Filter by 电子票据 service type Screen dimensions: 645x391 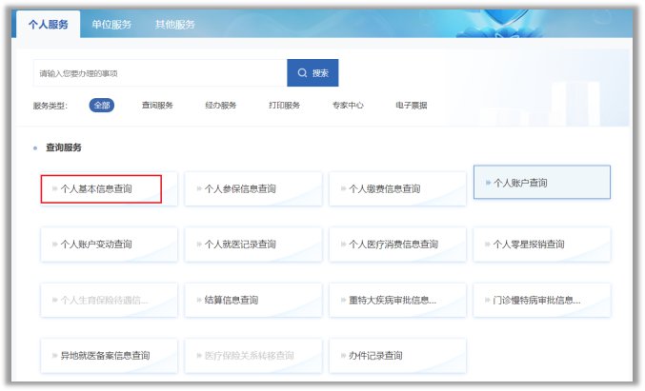pyautogui.click(x=411, y=106)
